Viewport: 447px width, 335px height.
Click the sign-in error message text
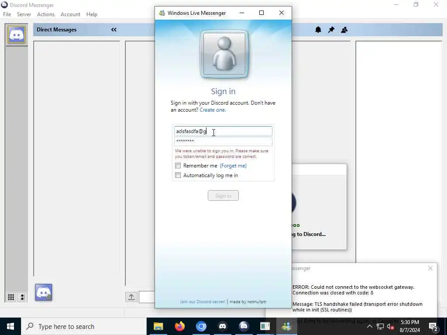221,154
